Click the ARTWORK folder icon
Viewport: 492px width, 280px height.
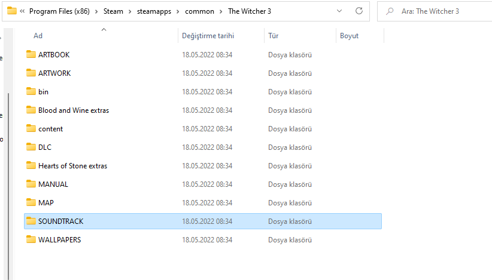pyautogui.click(x=31, y=73)
